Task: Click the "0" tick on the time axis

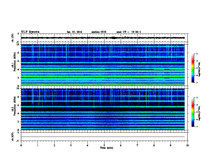Action: pyautogui.click(x=21, y=145)
